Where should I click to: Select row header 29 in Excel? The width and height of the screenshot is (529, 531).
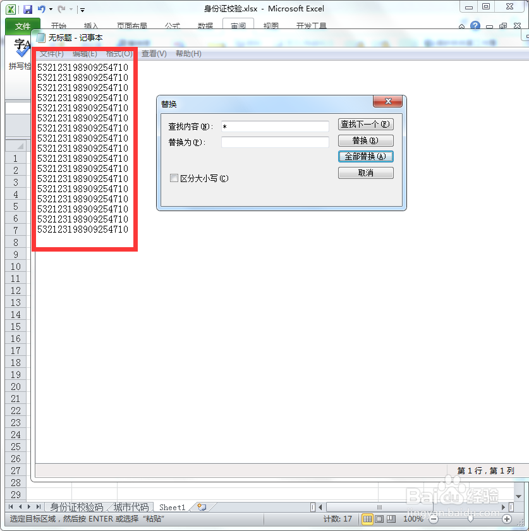(16, 495)
